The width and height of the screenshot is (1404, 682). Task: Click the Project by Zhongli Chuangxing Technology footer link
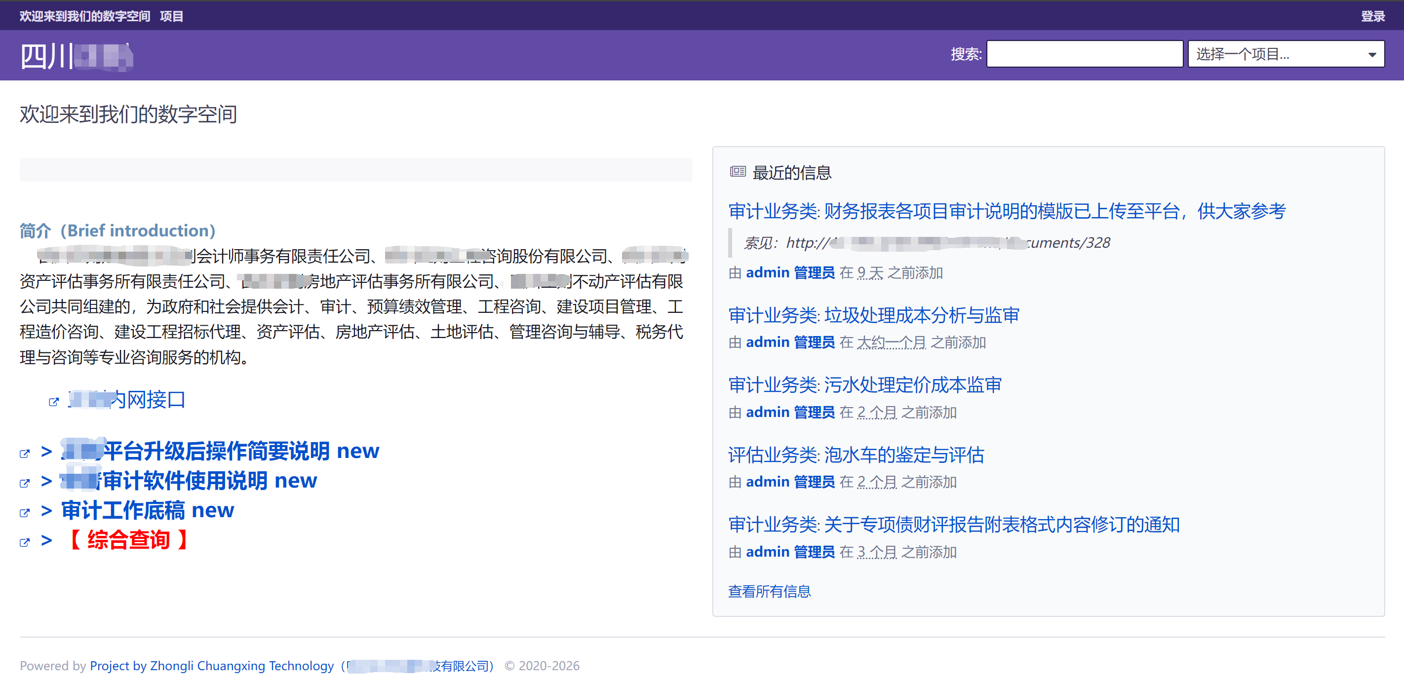point(211,666)
